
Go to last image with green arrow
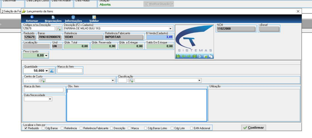click(x=194, y=57)
